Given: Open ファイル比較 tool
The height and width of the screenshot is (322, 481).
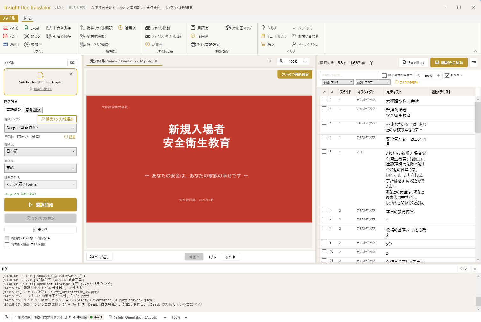Looking at the screenshot, I should pyautogui.click(x=157, y=28).
